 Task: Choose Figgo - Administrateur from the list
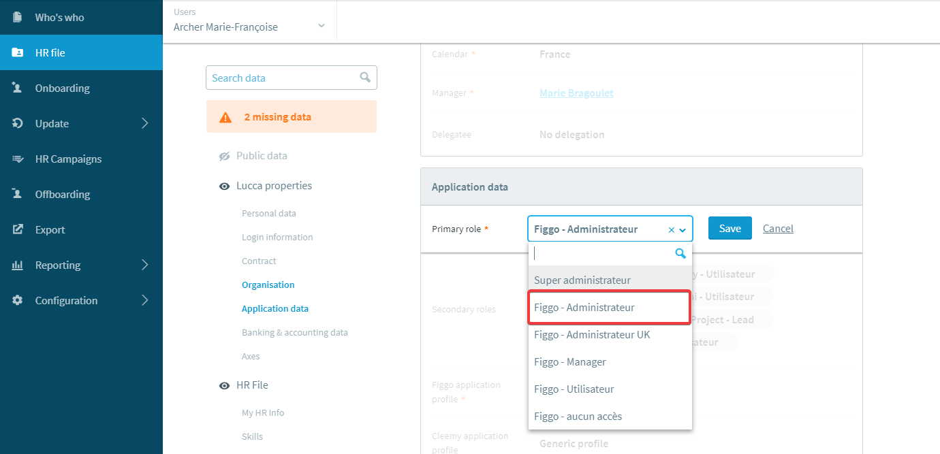(x=610, y=307)
